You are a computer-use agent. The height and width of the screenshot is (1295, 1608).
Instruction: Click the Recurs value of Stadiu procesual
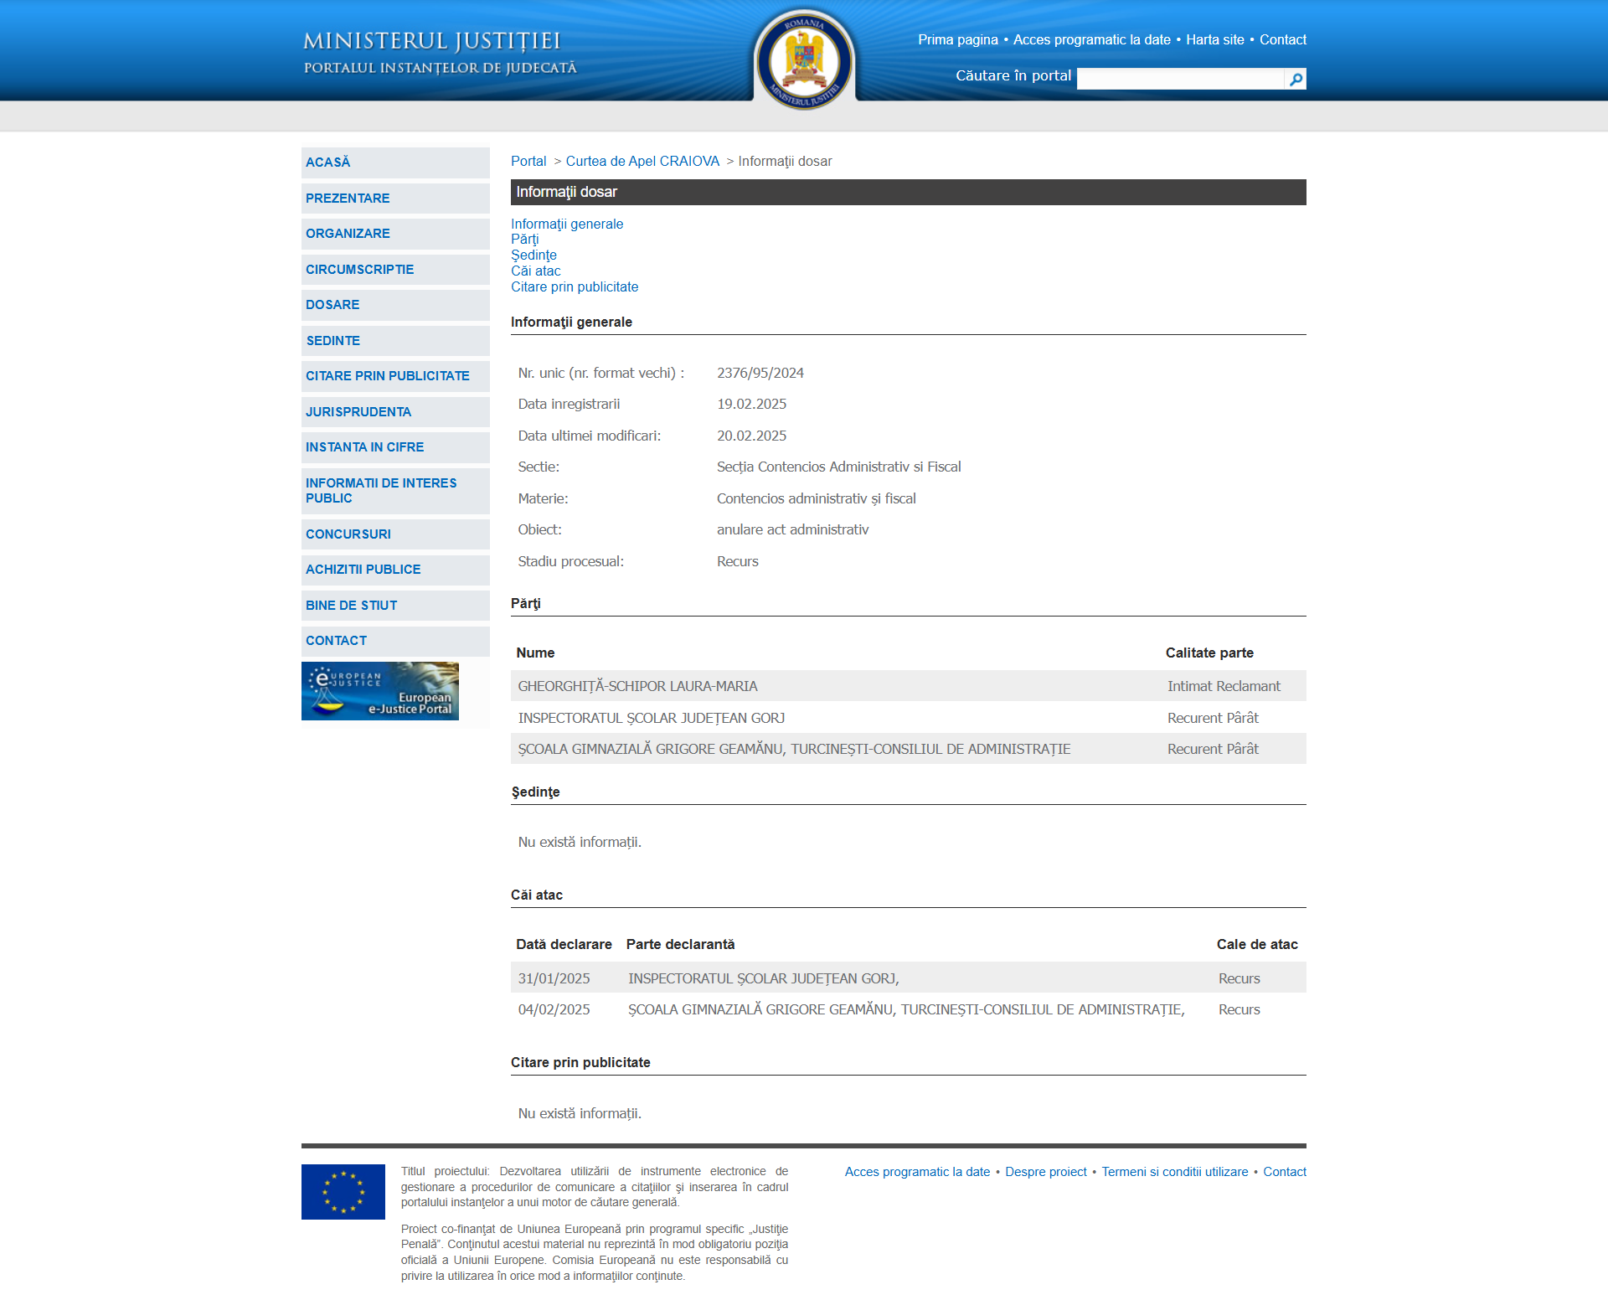(738, 561)
